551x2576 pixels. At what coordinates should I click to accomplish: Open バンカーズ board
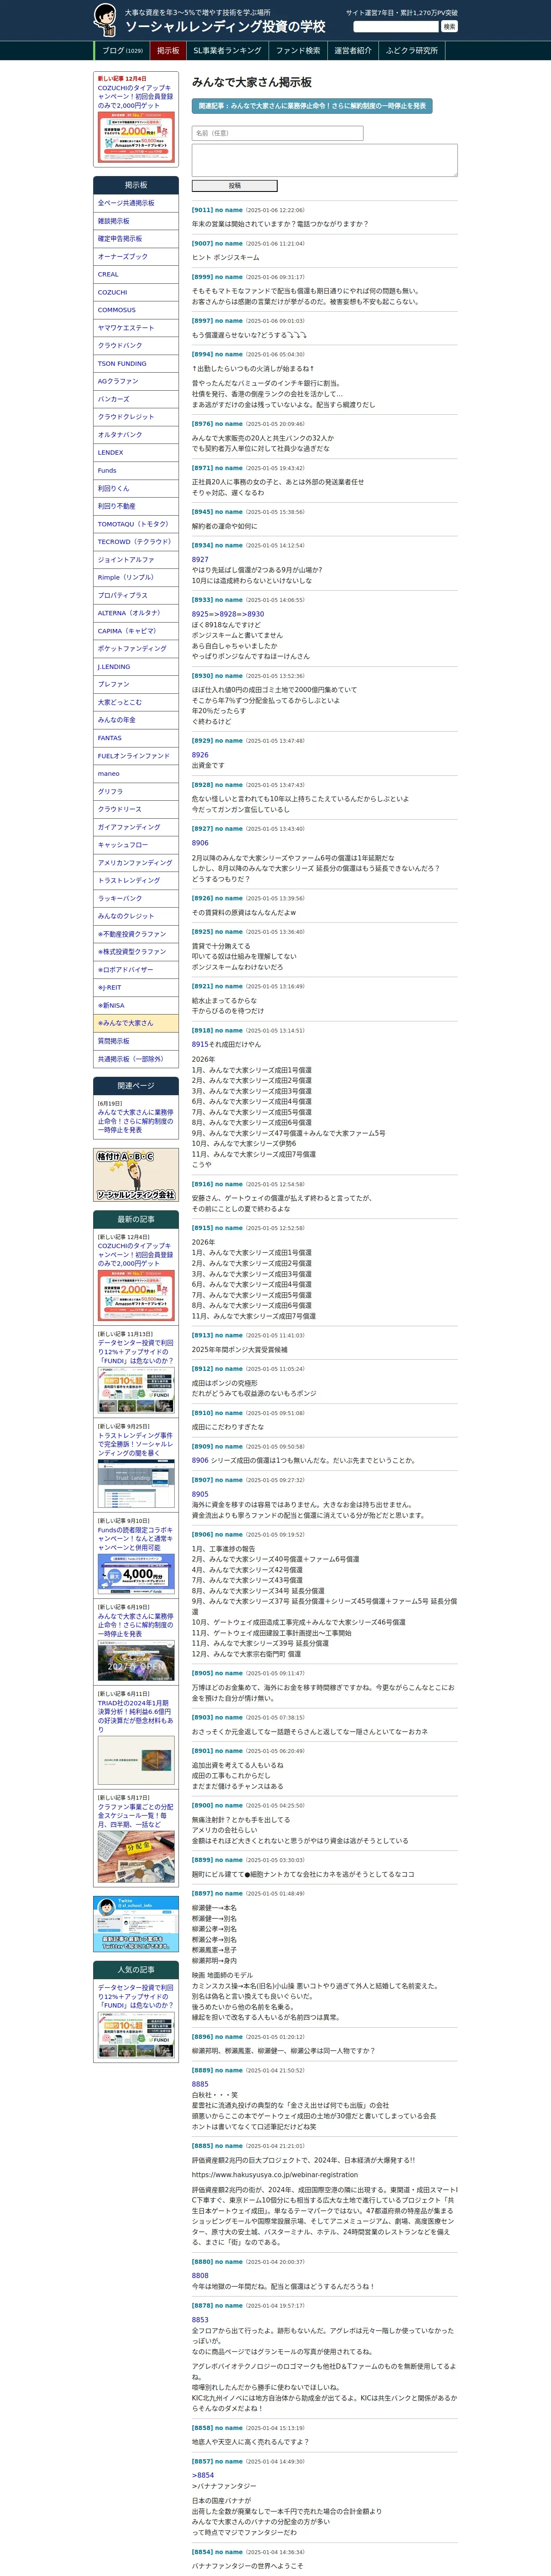pyautogui.click(x=136, y=399)
